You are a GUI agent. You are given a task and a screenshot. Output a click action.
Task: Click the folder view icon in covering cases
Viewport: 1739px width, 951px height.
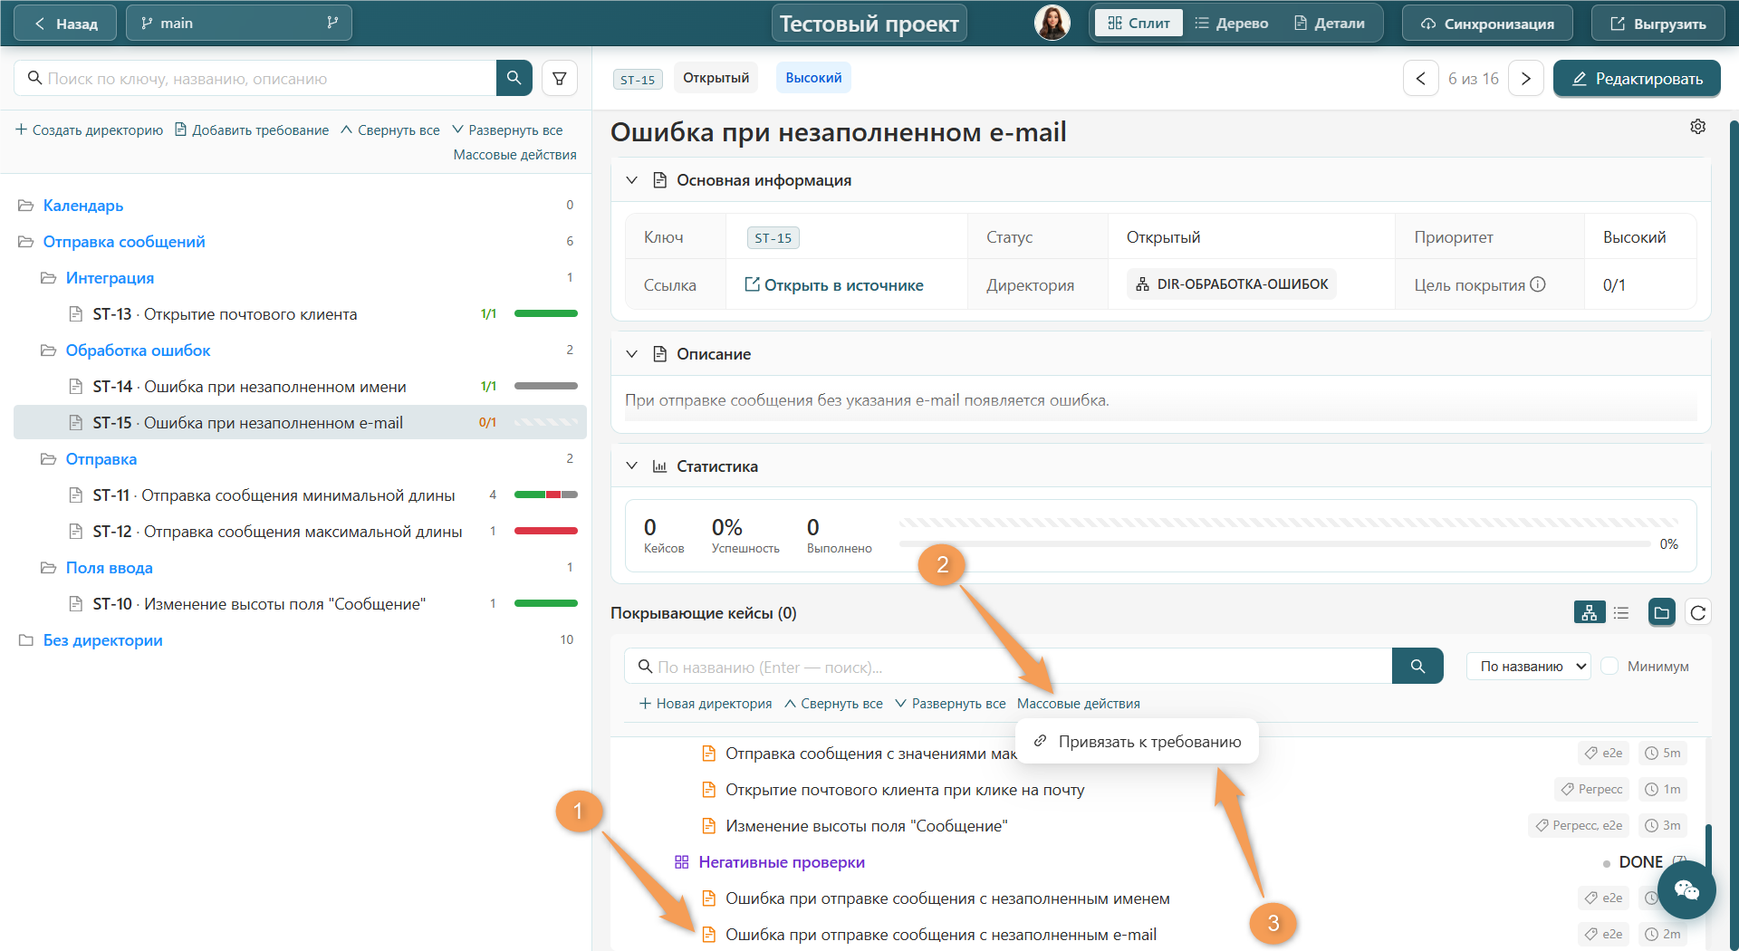(x=1661, y=613)
